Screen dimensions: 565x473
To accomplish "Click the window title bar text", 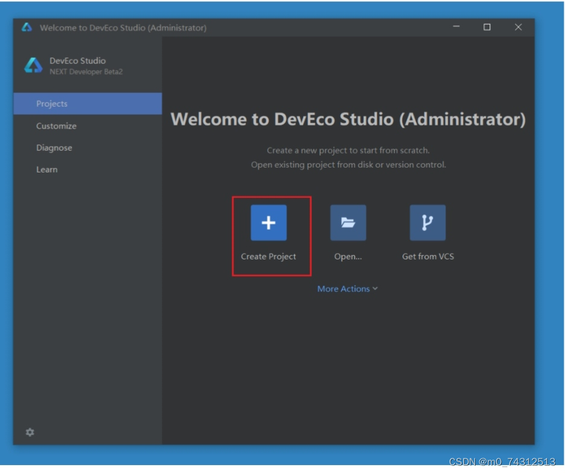I will [x=123, y=28].
